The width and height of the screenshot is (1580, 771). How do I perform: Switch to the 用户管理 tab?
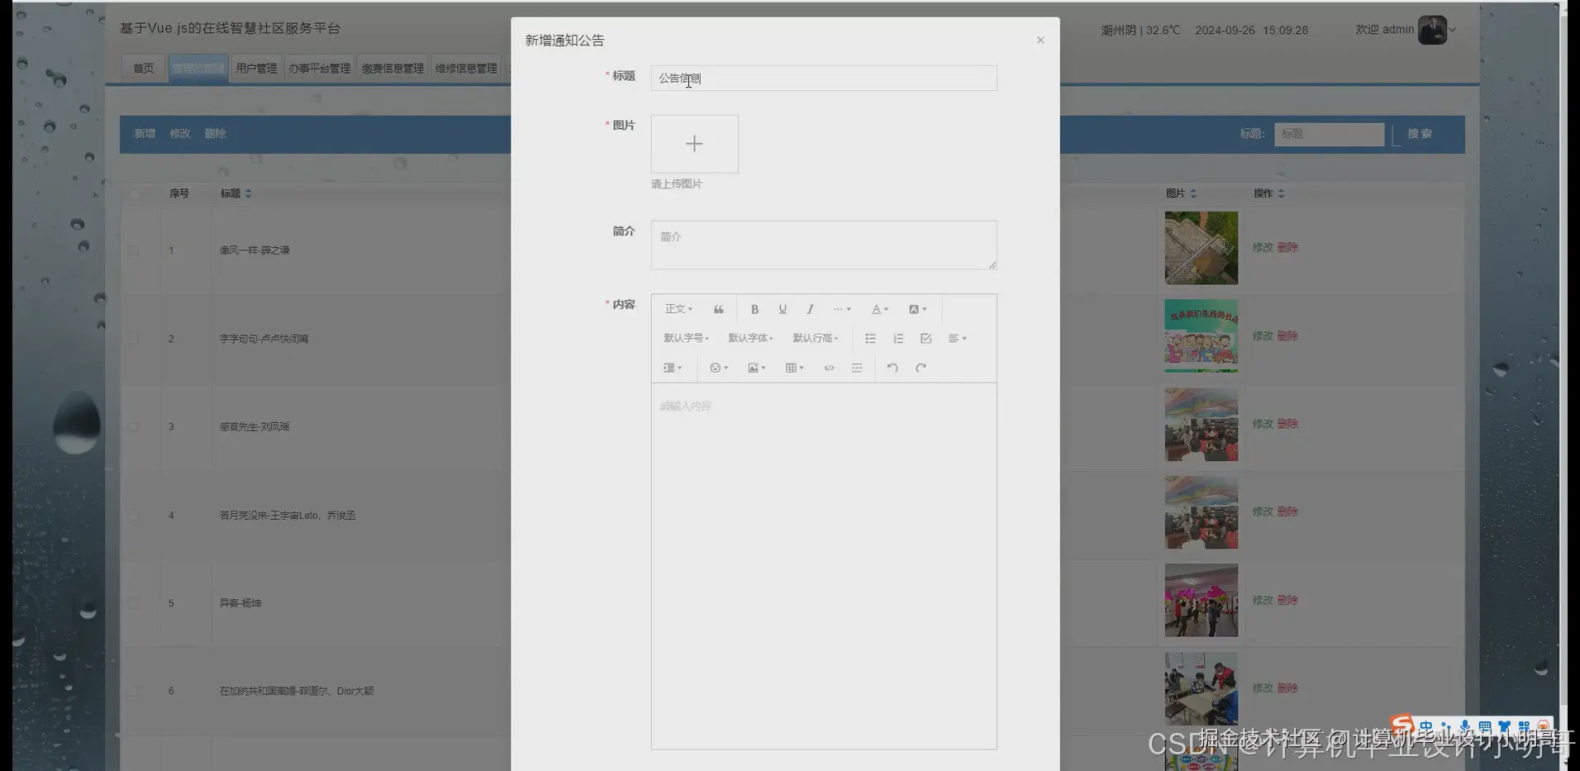(x=256, y=68)
